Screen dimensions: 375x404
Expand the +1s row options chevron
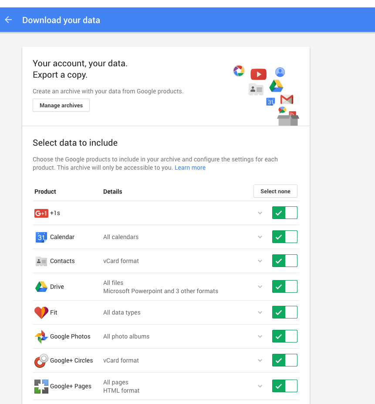(x=260, y=213)
